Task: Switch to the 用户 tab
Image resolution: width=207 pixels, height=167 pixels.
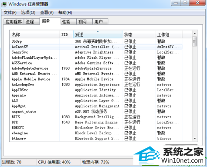Action: (100, 22)
